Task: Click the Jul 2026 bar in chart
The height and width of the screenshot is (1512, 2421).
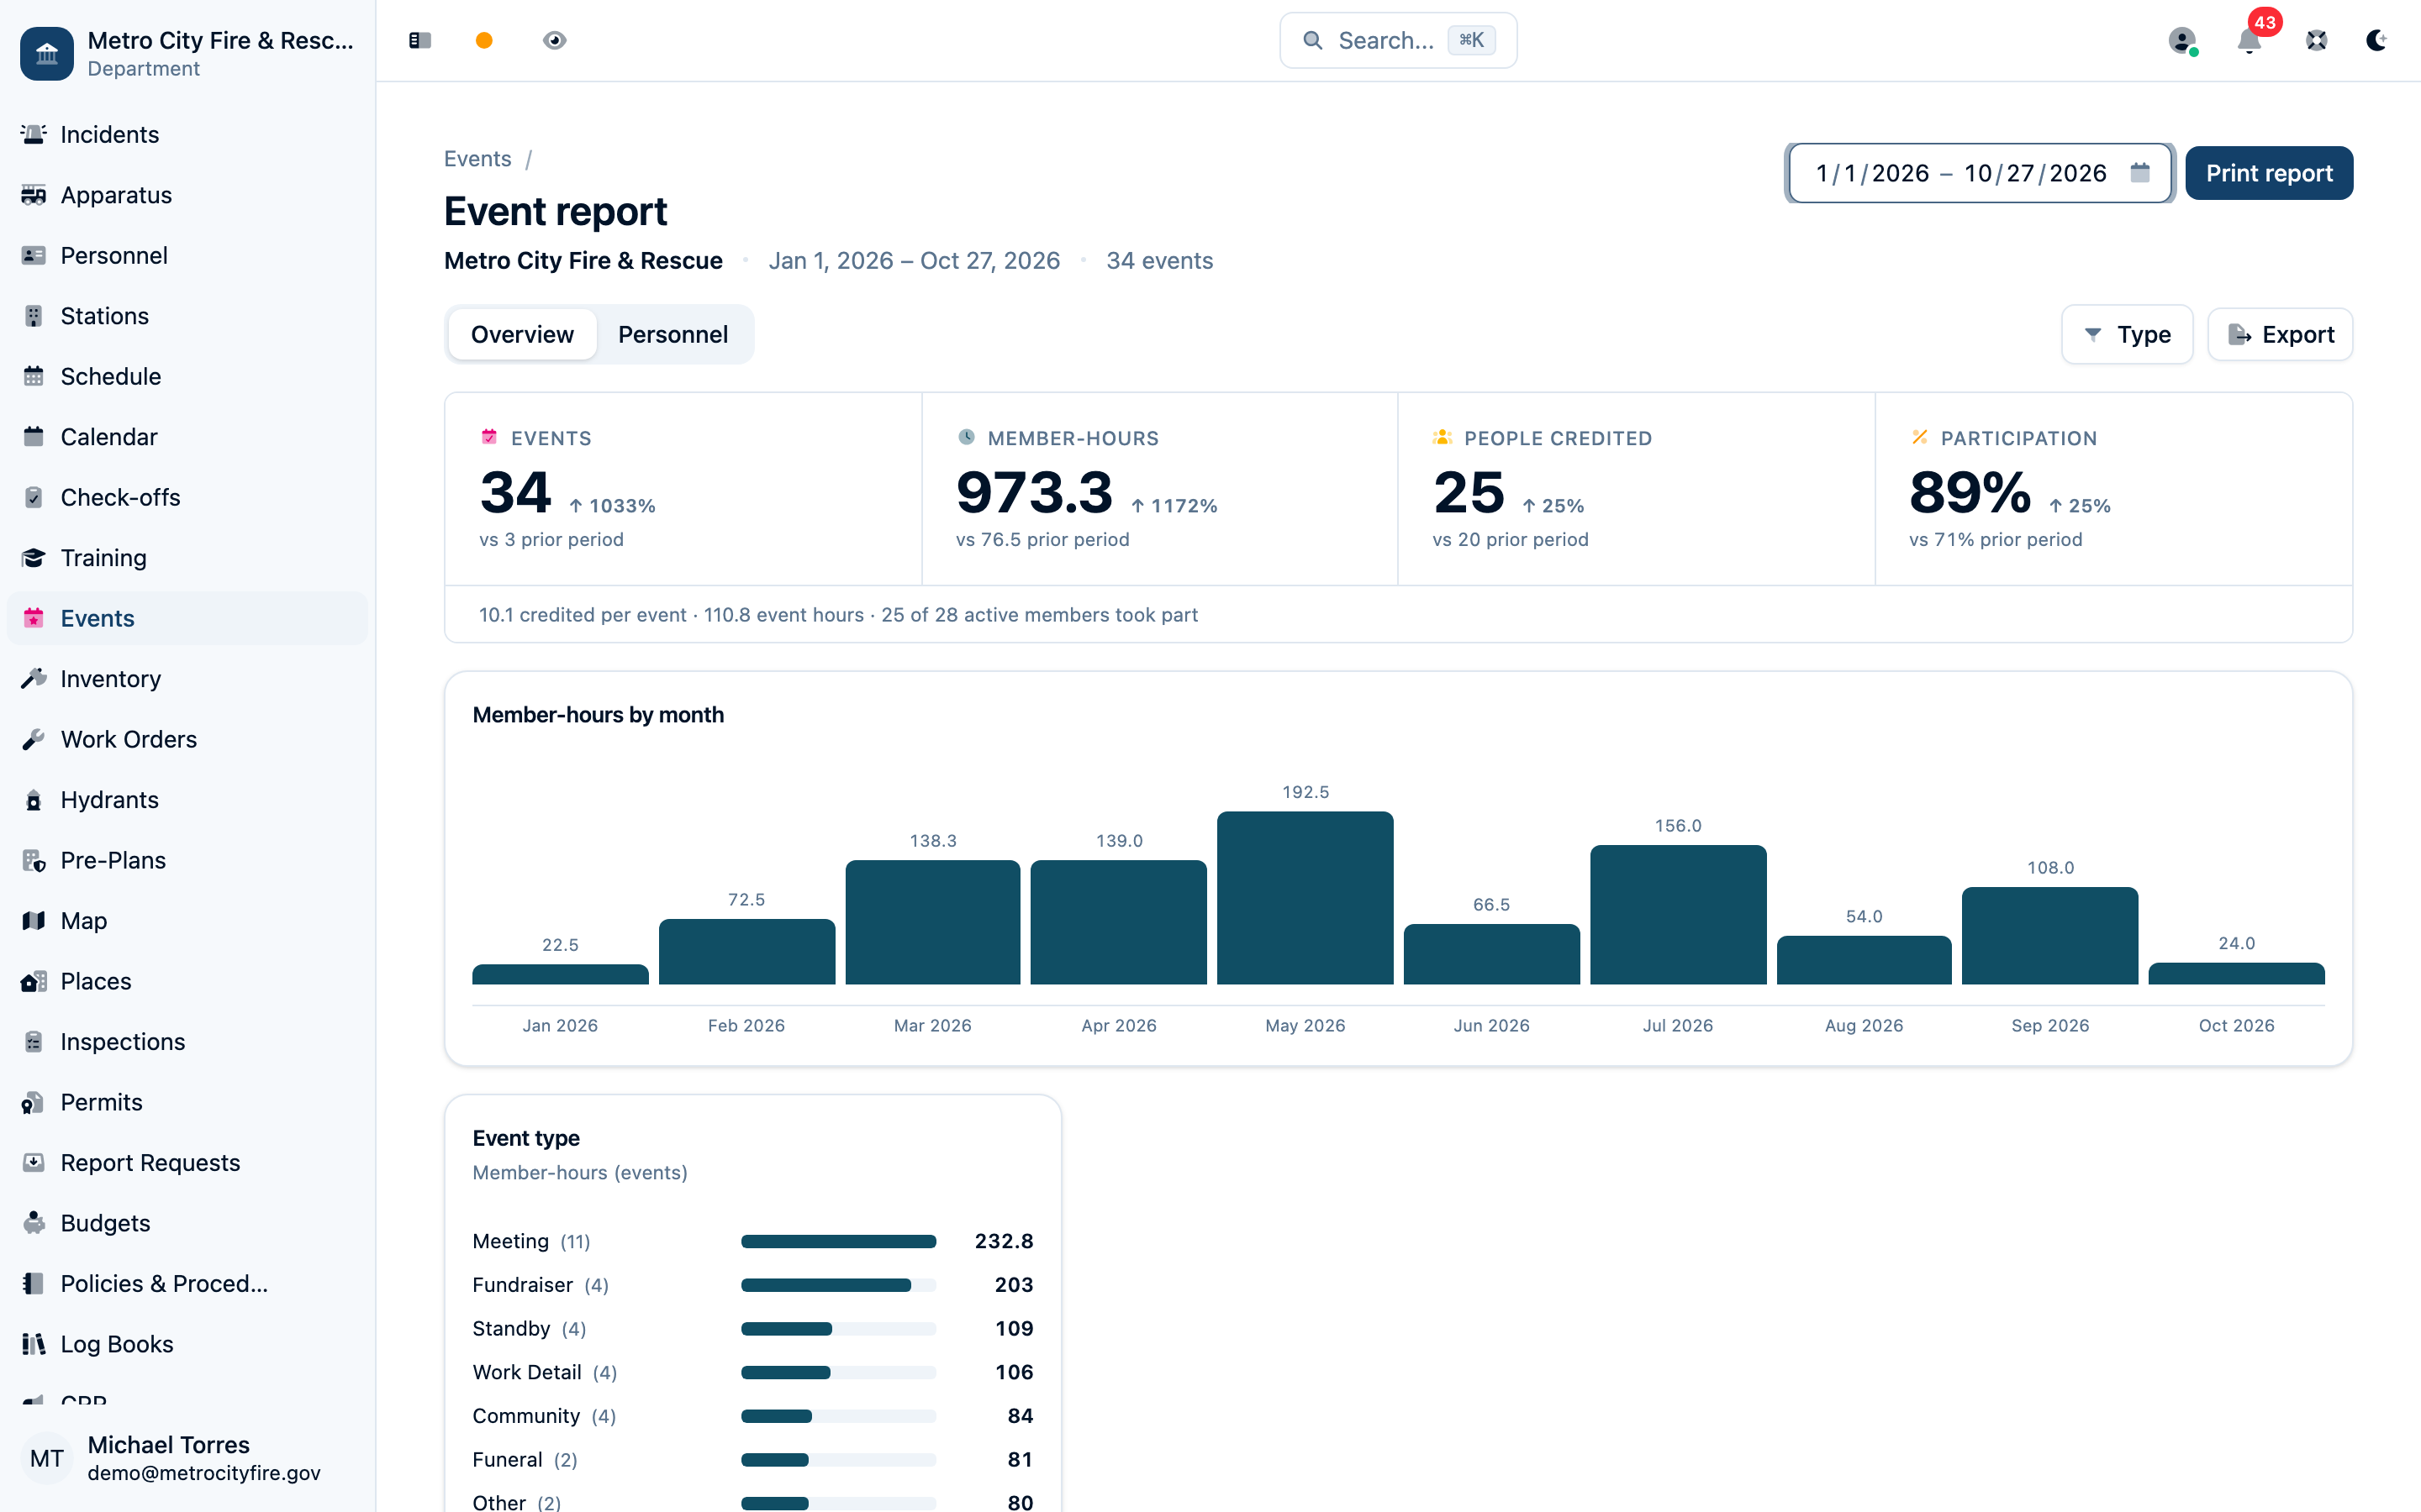Action: coord(1678,914)
